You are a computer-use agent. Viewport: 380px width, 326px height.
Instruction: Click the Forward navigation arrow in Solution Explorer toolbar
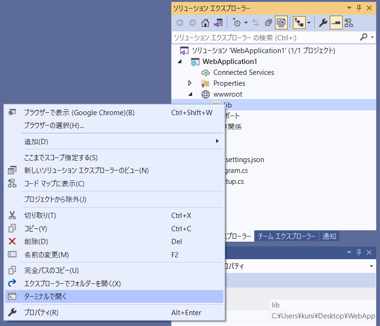[x=193, y=23]
